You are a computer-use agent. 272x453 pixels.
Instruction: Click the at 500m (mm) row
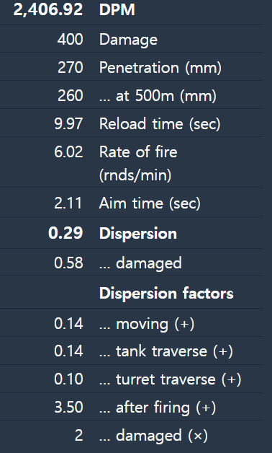(131, 94)
